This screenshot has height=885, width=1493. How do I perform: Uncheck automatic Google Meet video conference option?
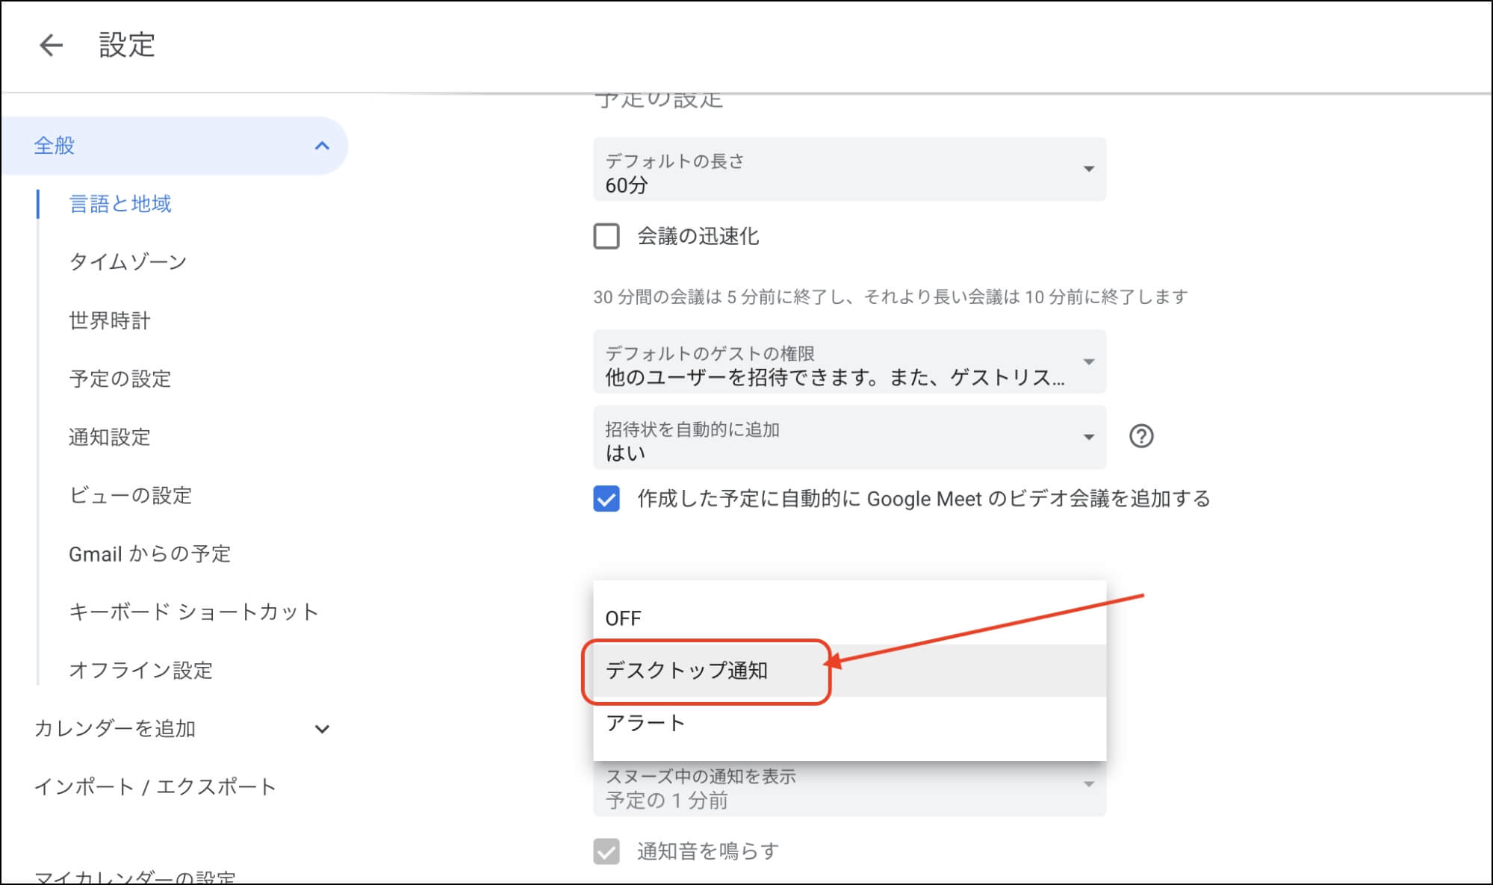click(x=606, y=499)
